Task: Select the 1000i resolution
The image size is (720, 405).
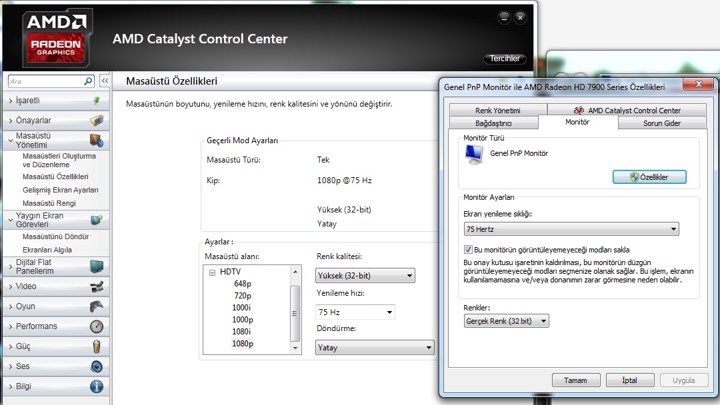Action: pyautogui.click(x=241, y=308)
